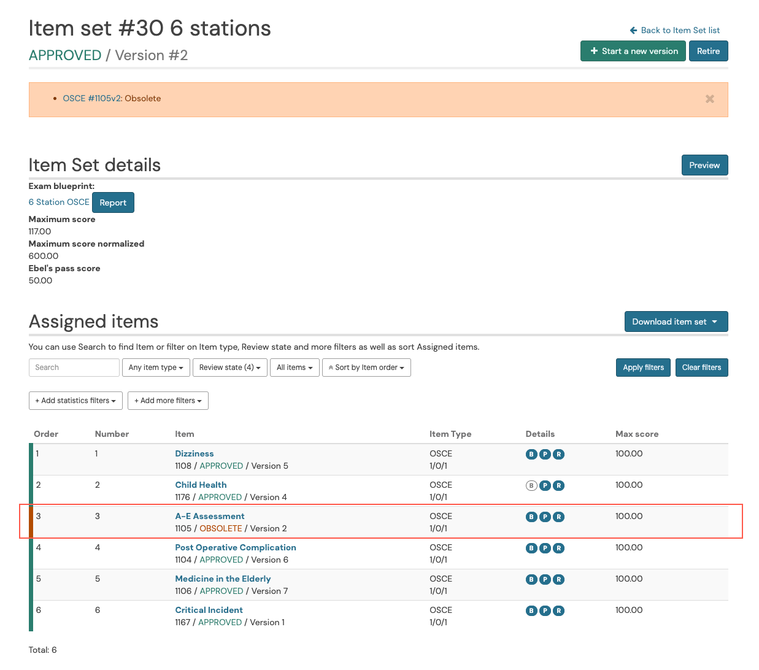Click the B icon on the Dizziness row
The width and height of the screenshot is (759, 670).
531,454
